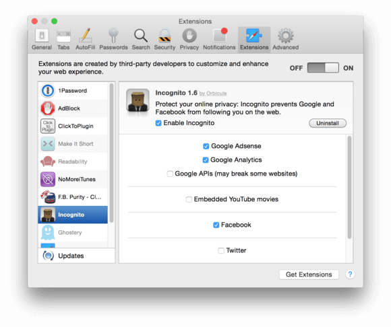
Task: Check the Twitter checkbox
Action: [221, 250]
